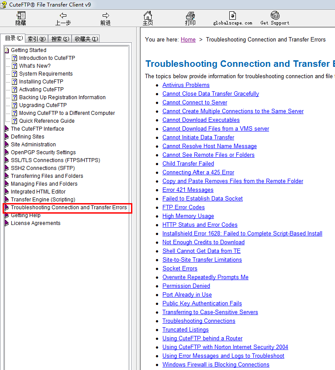Click the help page icon beside Installing CuteFTP
This screenshot has width=335, height=370.
point(14,81)
